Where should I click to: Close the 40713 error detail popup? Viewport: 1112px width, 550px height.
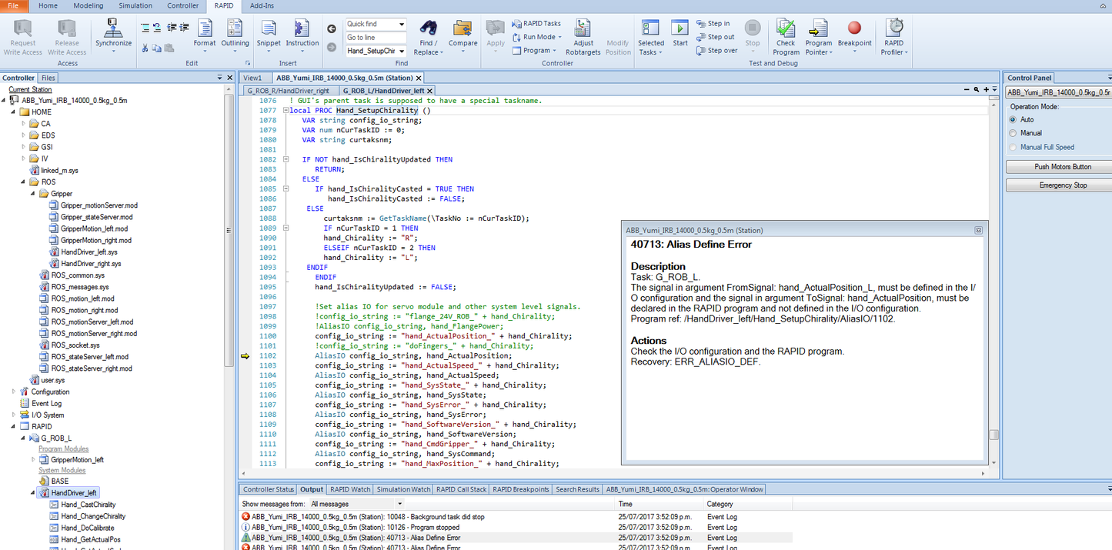pos(978,230)
